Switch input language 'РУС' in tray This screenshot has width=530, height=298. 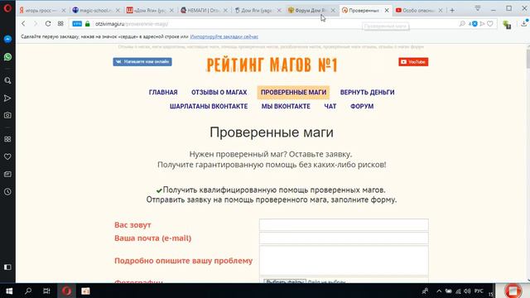pos(479,291)
